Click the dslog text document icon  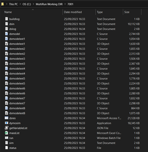7,29
